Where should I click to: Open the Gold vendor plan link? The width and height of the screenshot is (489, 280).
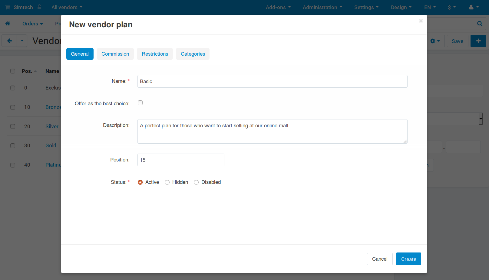click(51, 145)
